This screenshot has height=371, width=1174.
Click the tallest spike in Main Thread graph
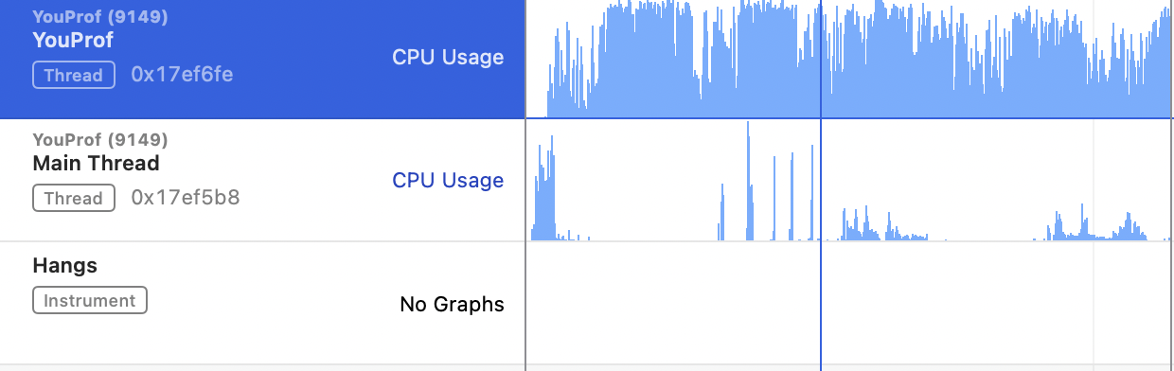pos(748,180)
